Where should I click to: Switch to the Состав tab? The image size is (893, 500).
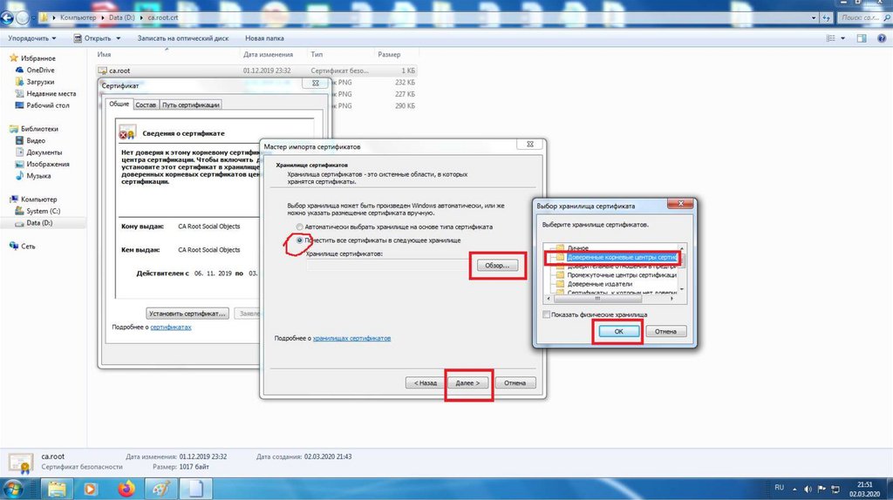pos(146,105)
